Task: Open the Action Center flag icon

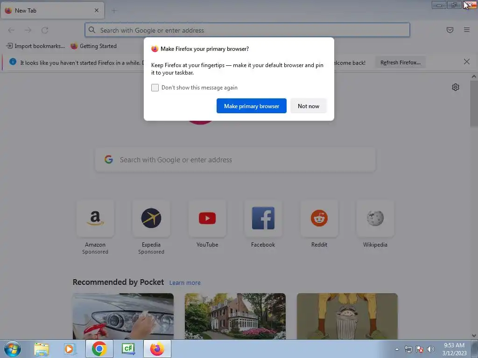Action: [x=420, y=349]
